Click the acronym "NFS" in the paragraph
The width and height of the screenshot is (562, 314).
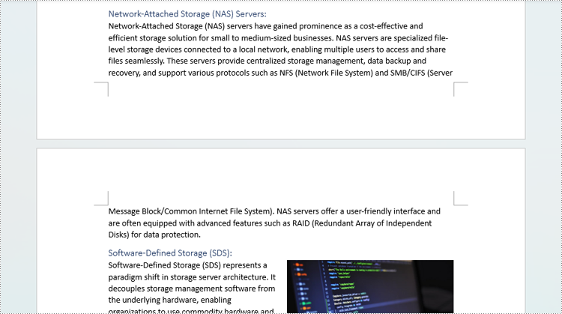coord(286,73)
